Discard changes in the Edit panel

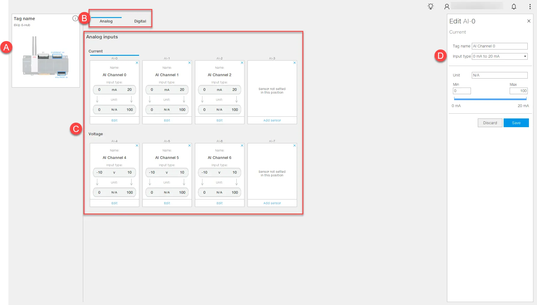tap(490, 123)
